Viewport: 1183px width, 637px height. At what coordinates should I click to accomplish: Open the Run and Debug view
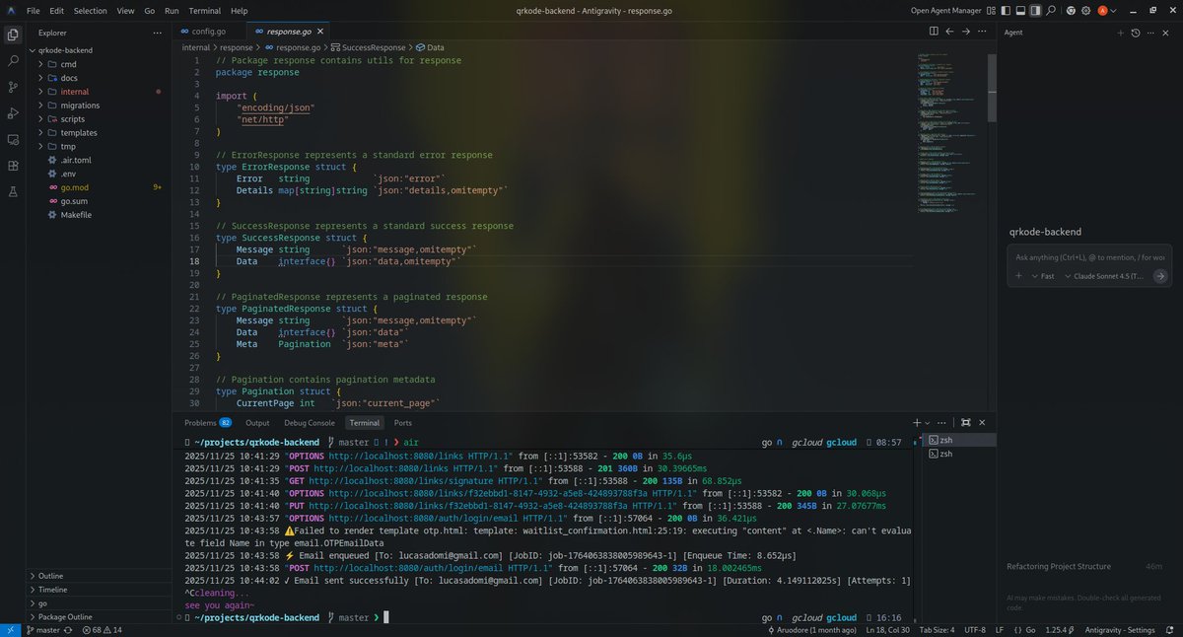click(12, 111)
